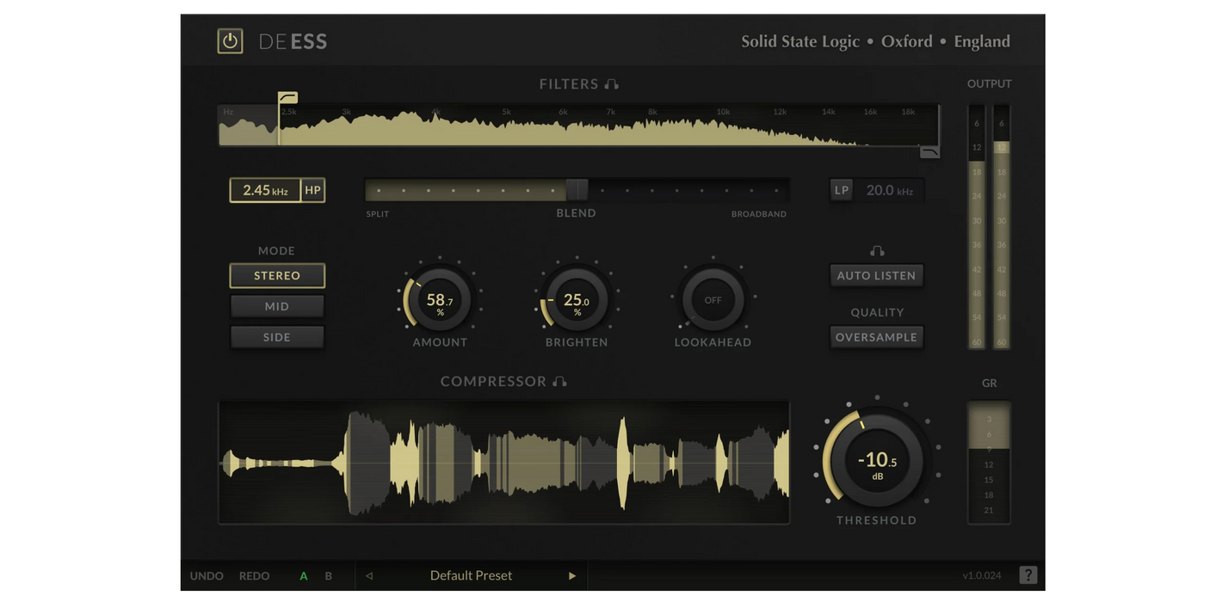Click the Undo button
Image resolution: width=1222 pixels, height=602 pixels.
coord(207,576)
